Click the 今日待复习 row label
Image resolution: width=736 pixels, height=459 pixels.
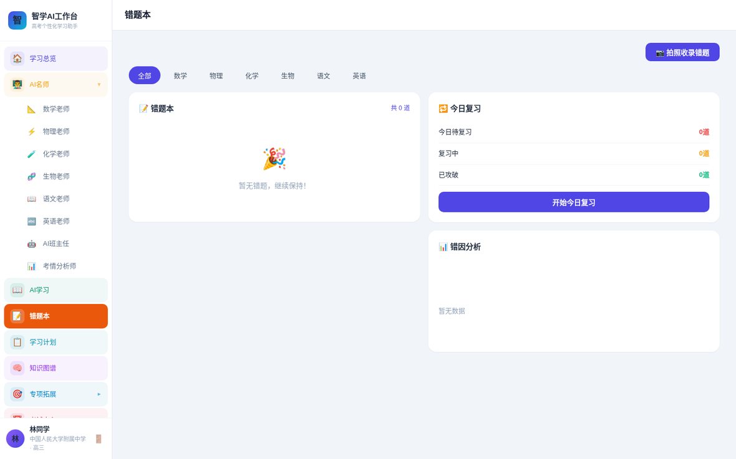pyautogui.click(x=455, y=132)
